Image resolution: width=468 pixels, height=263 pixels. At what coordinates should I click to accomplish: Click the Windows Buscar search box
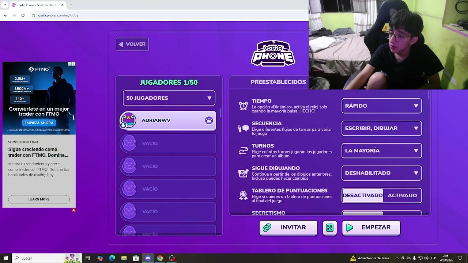coord(47,258)
